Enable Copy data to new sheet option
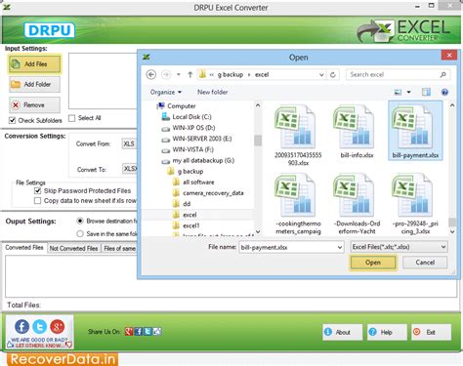463x366 pixels. 37,201
